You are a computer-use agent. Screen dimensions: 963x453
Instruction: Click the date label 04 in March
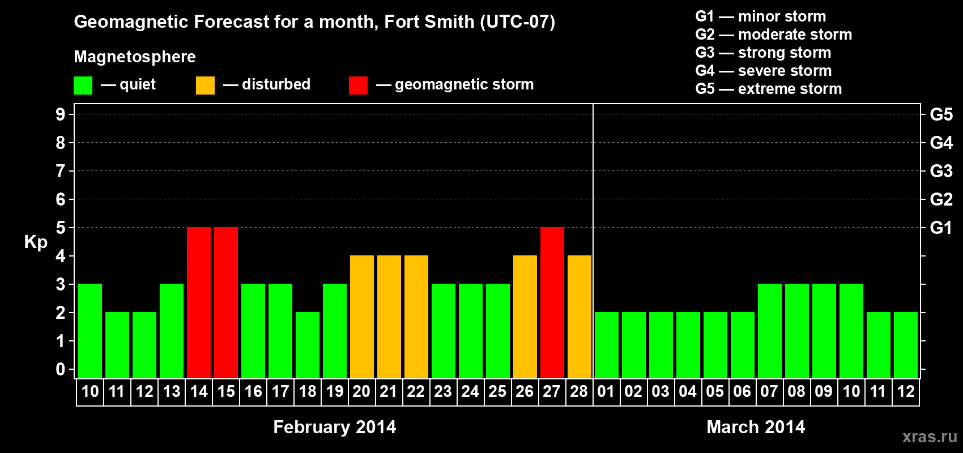pyautogui.click(x=688, y=392)
